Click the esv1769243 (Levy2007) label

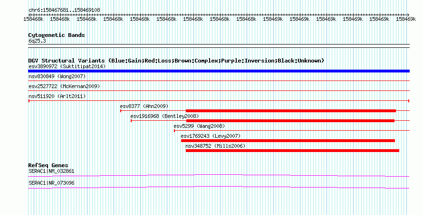[211, 136]
